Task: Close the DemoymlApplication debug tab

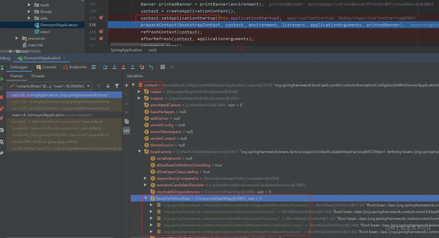Action: tap(64, 58)
